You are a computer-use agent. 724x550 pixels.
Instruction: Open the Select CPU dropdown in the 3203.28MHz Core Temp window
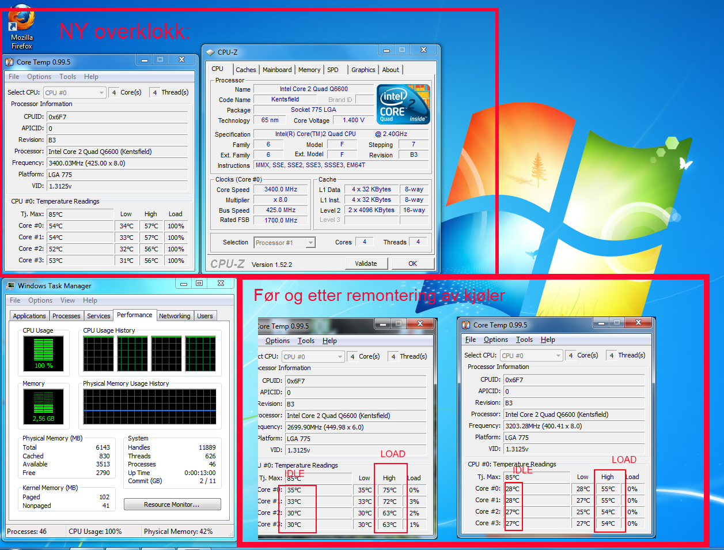(x=531, y=355)
